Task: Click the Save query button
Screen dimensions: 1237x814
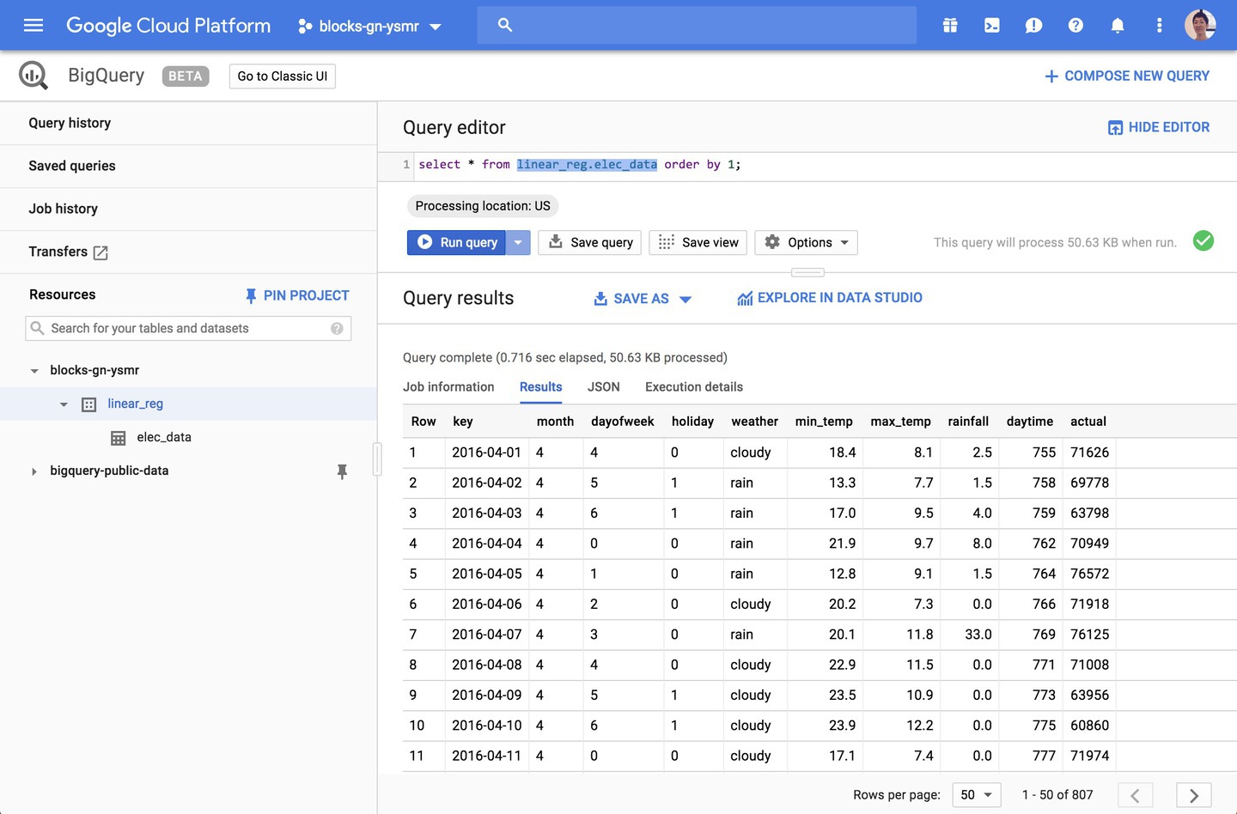Action: click(x=591, y=243)
